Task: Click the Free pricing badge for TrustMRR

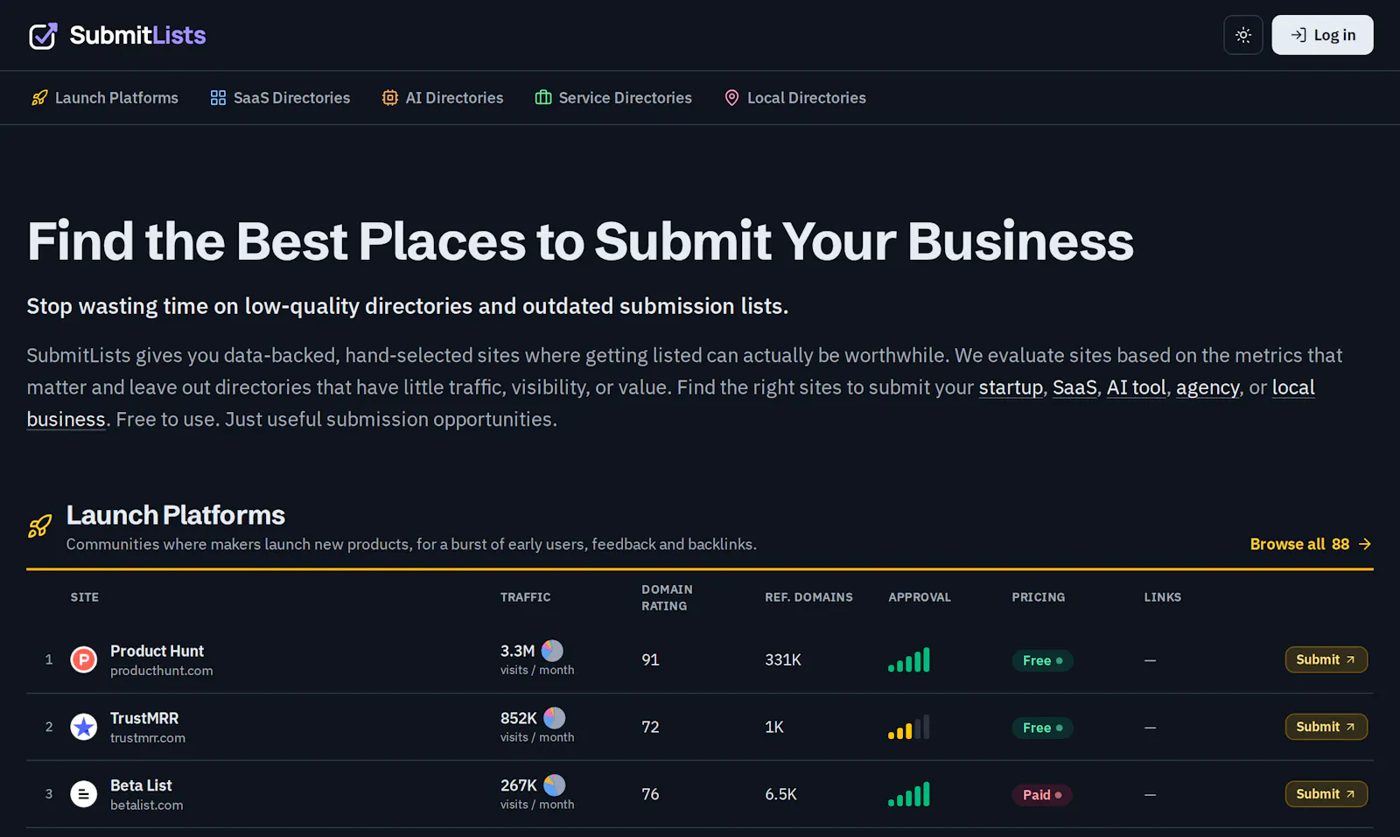Action: click(x=1042, y=728)
